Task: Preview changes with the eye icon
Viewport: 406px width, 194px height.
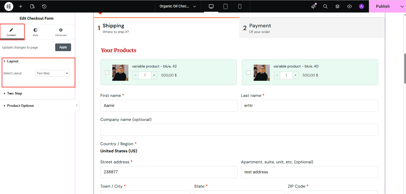Action: 349,6
